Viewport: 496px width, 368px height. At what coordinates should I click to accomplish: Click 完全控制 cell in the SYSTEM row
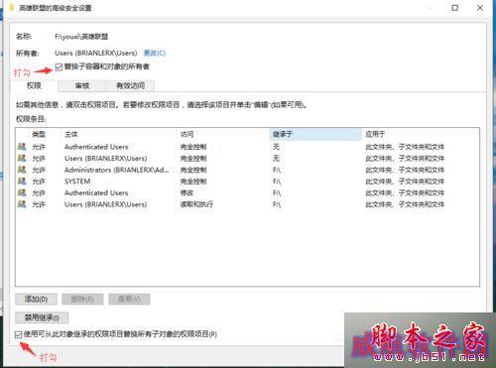193,182
